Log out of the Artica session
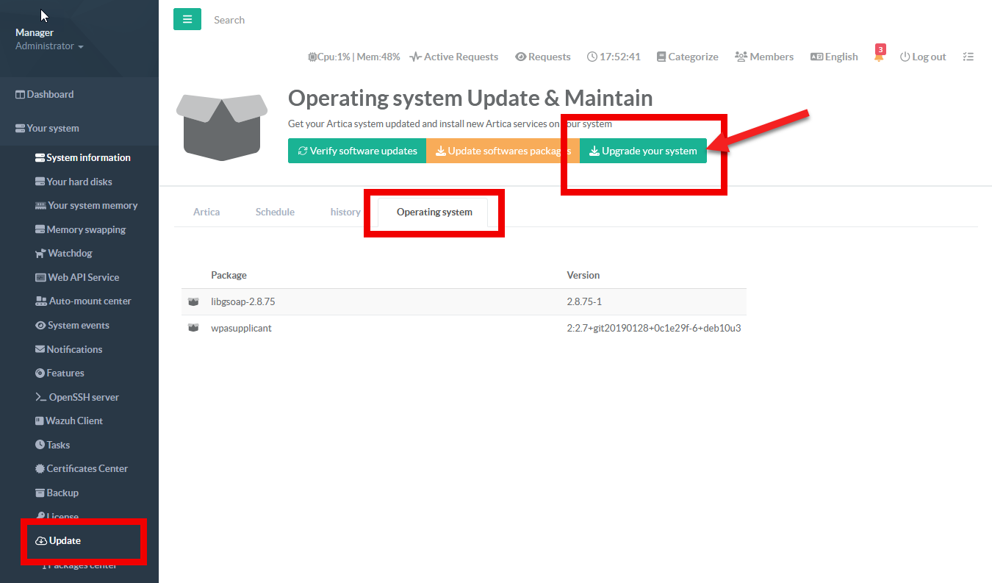992x583 pixels. pos(923,57)
